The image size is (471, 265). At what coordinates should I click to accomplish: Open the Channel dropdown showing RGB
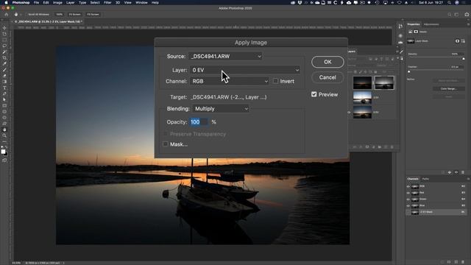(x=230, y=81)
